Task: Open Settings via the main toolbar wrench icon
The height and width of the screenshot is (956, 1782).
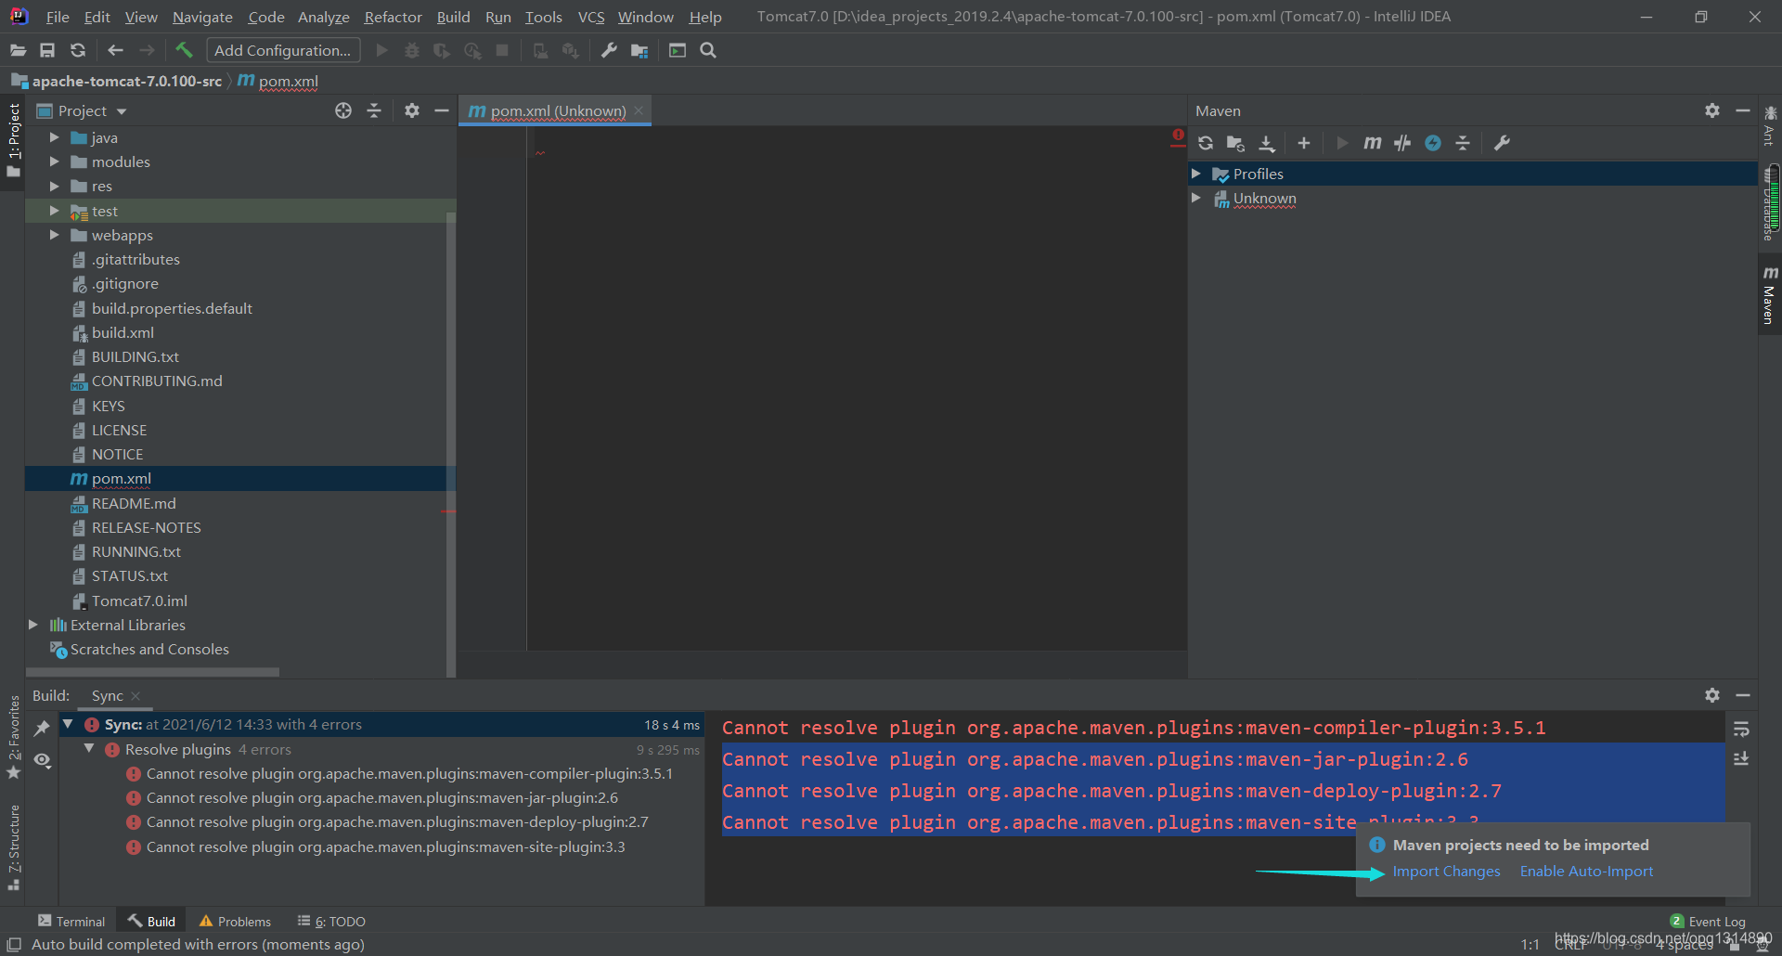Action: click(609, 50)
